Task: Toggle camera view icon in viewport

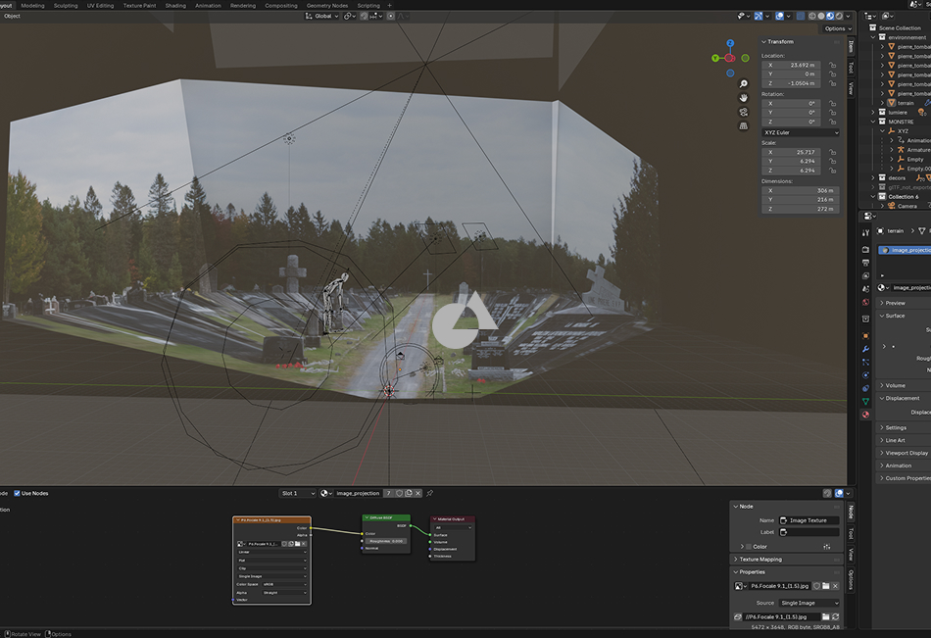Action: click(744, 112)
